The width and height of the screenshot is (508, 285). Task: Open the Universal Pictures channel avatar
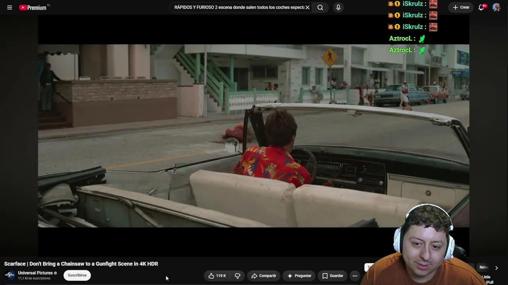10,275
